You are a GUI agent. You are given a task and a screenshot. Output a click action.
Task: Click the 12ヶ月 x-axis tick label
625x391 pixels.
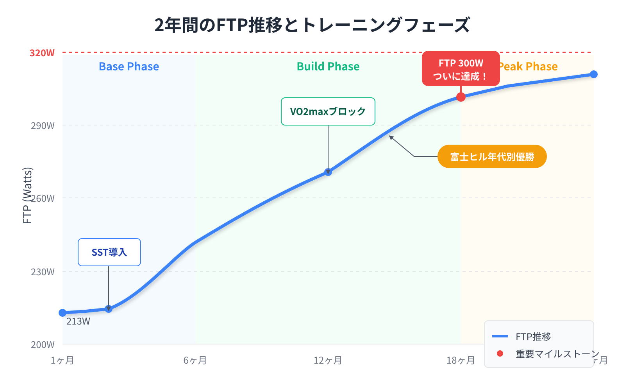click(328, 360)
